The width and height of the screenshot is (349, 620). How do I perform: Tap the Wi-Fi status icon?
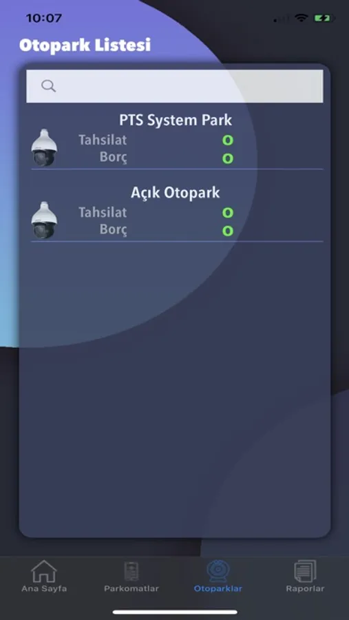coord(302,18)
